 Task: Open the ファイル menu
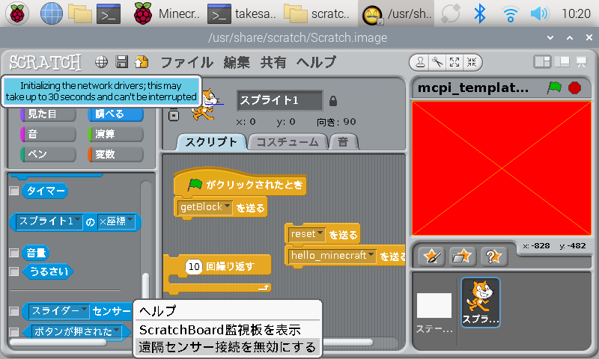pos(186,62)
